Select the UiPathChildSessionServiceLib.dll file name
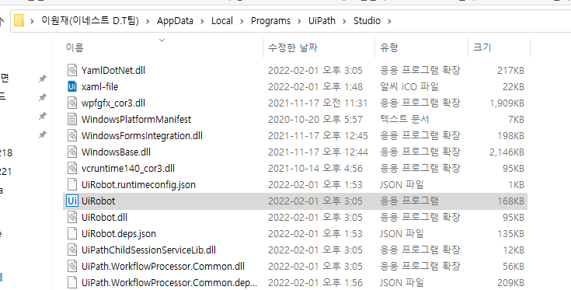The width and height of the screenshot is (571, 290). pos(148,250)
